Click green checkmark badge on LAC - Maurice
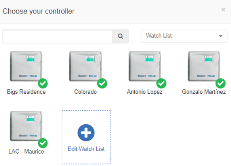231x166 pixels. (x=43, y=143)
